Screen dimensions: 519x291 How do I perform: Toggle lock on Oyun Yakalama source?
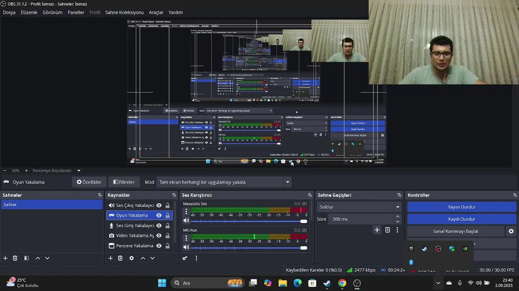point(167,215)
